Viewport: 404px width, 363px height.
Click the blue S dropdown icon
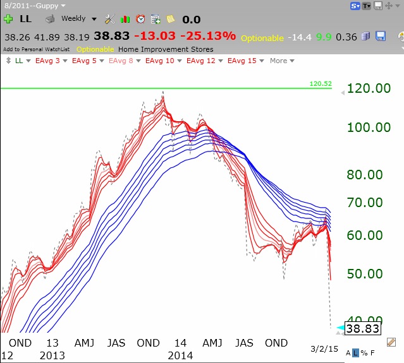(355, 6)
